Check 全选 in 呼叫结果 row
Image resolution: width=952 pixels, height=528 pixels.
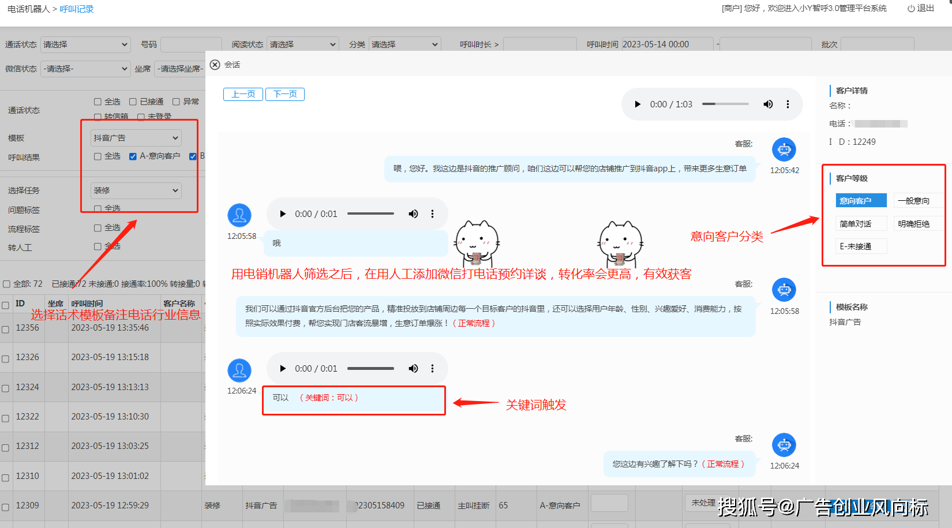pos(98,156)
